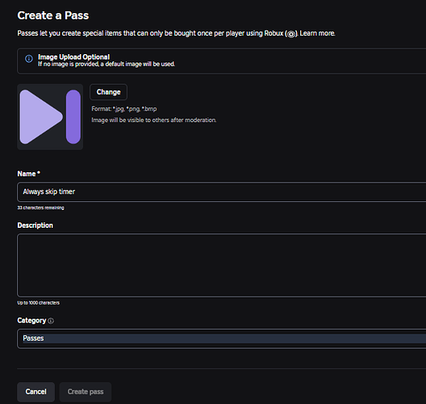Click the 'Category' field label
Image resolution: width=426 pixels, height=404 pixels.
click(31, 321)
